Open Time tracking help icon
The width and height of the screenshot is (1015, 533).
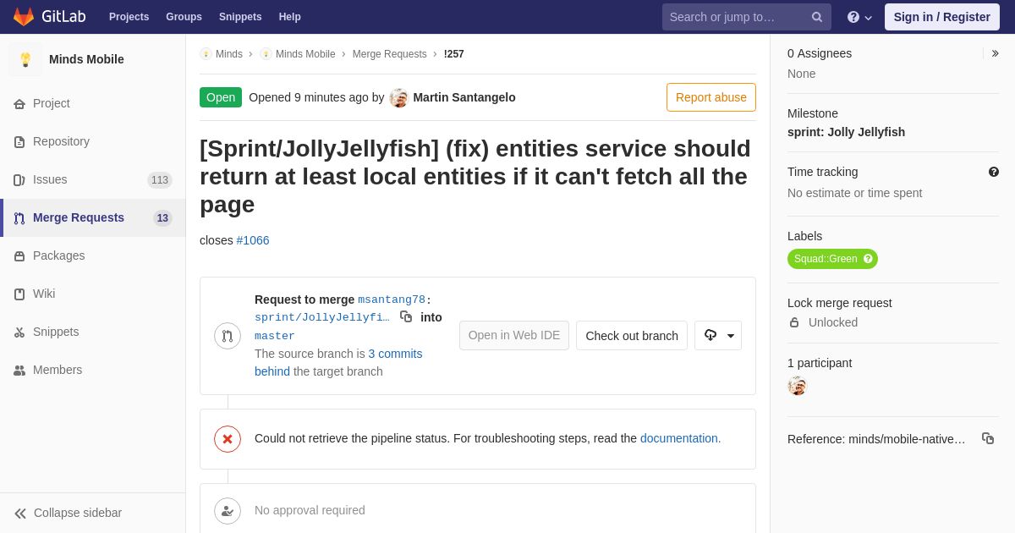pos(994,172)
